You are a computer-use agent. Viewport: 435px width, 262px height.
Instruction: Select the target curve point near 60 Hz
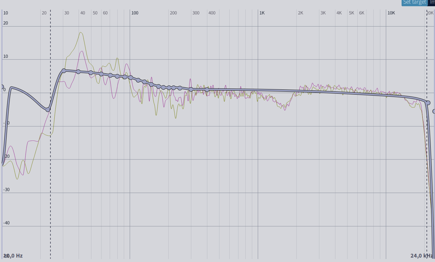(x=101, y=74)
